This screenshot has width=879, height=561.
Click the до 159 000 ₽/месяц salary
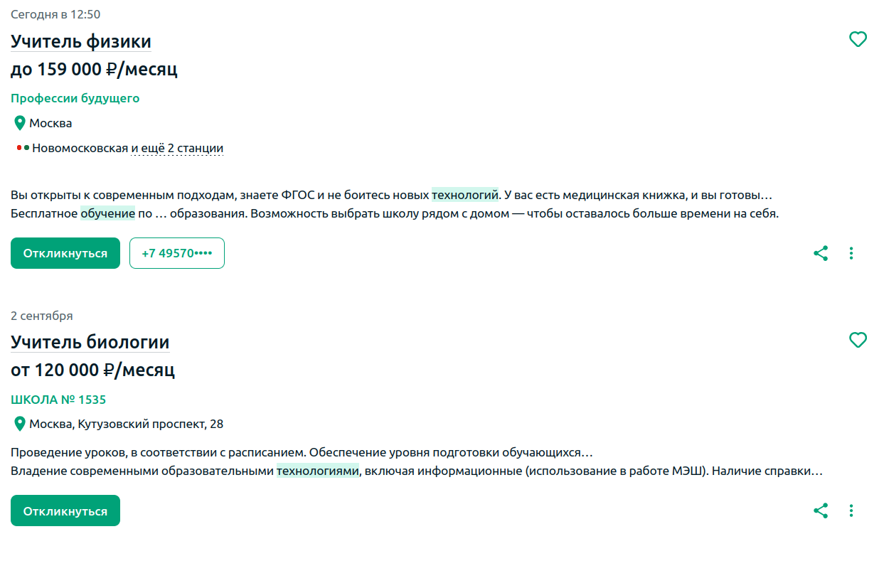[x=94, y=69]
